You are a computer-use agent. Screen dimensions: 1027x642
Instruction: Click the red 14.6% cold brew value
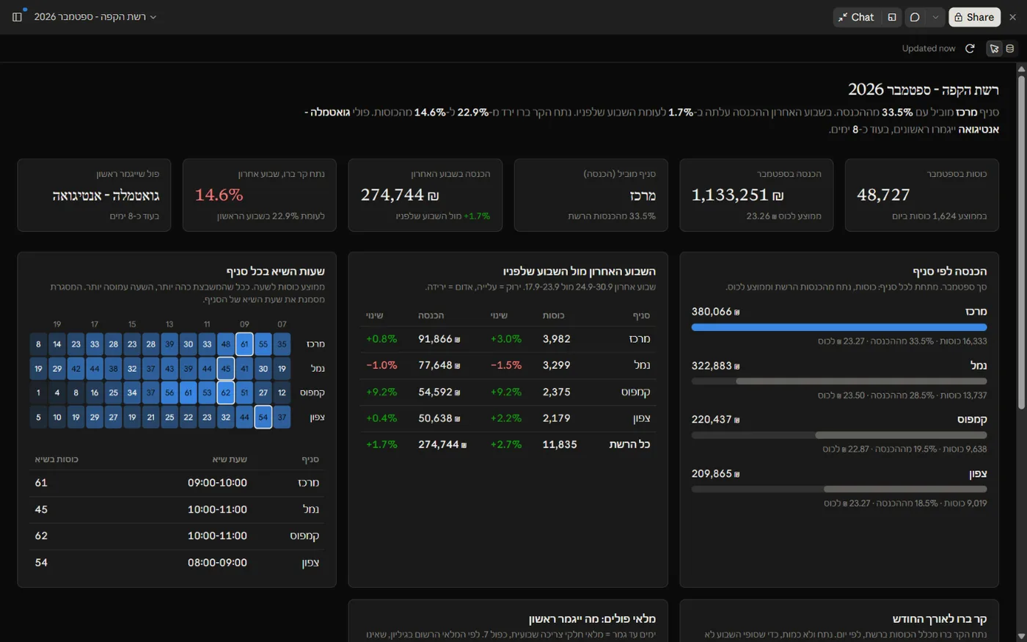coord(219,194)
